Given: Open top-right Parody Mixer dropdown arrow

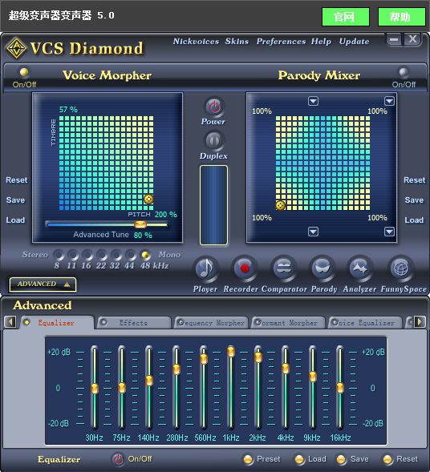Looking at the screenshot, I should [x=389, y=101].
